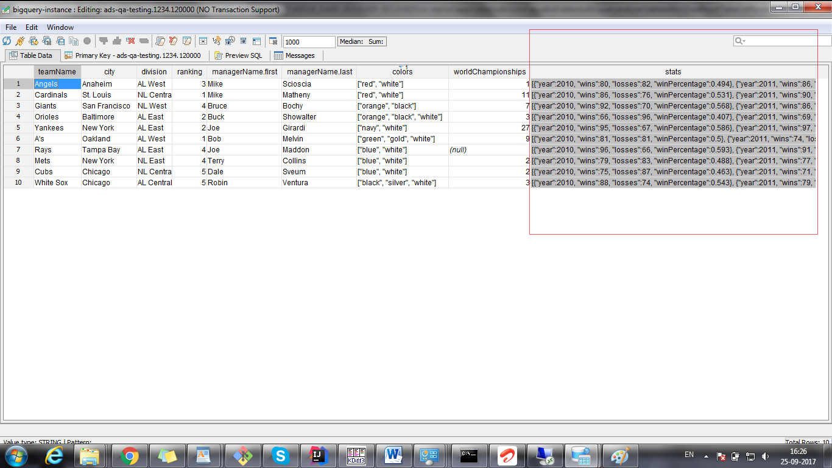The width and height of the screenshot is (832, 468).
Task: Click the volume speaker tray icon
Action: 766,456
